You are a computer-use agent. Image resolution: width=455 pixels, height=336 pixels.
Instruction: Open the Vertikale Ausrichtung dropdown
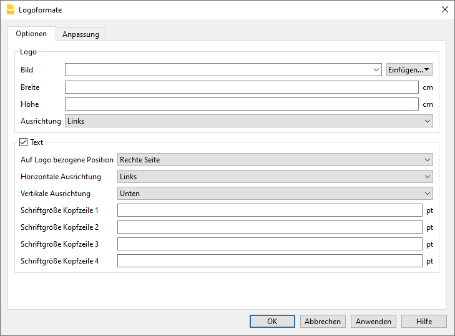(x=275, y=194)
